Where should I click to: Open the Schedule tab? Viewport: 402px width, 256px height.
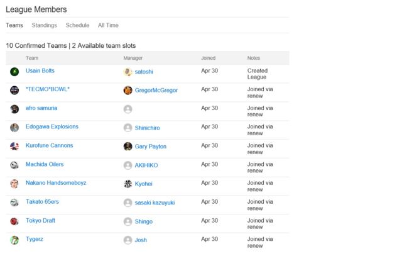click(x=77, y=25)
